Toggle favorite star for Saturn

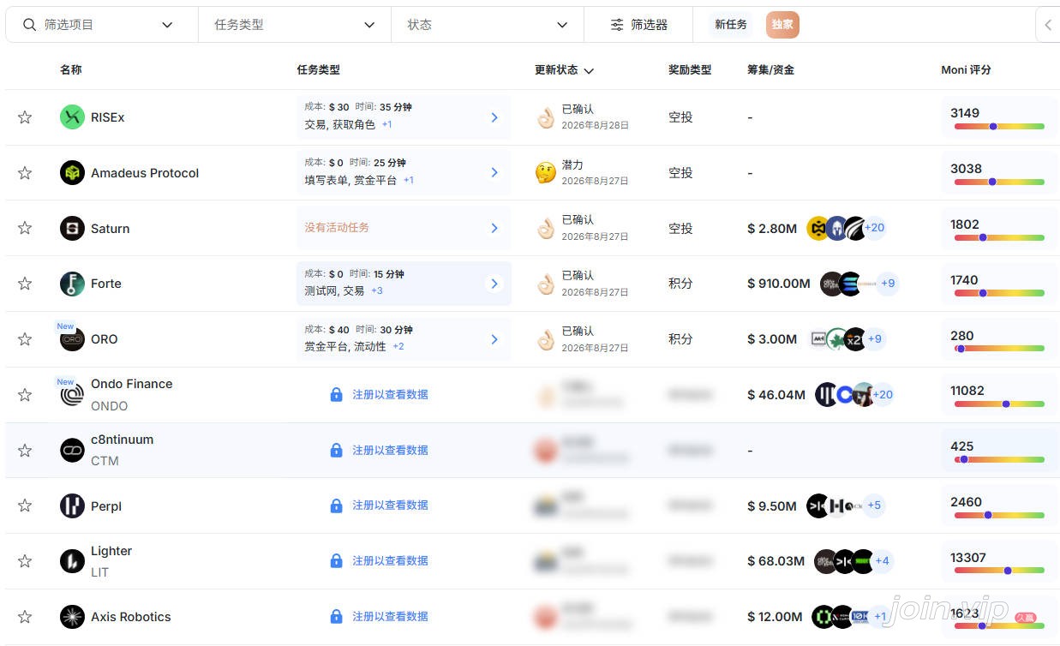pos(25,228)
